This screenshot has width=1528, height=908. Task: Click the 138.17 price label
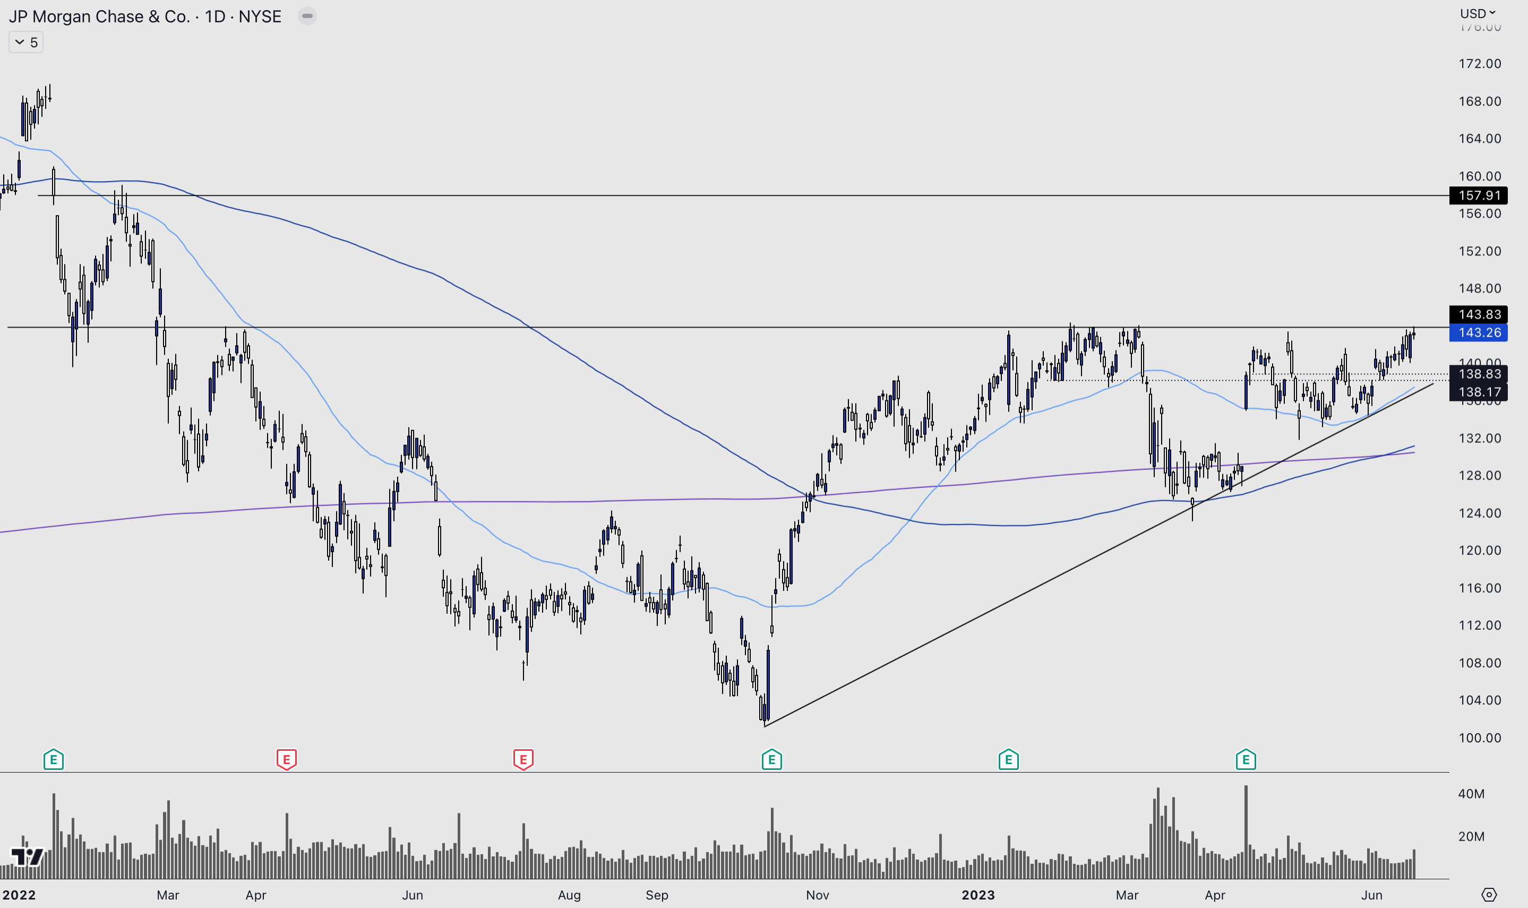point(1479,391)
